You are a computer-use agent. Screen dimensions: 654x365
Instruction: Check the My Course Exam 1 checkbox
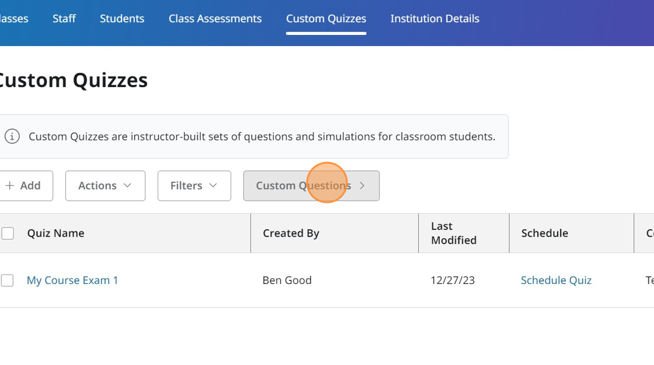pos(8,280)
